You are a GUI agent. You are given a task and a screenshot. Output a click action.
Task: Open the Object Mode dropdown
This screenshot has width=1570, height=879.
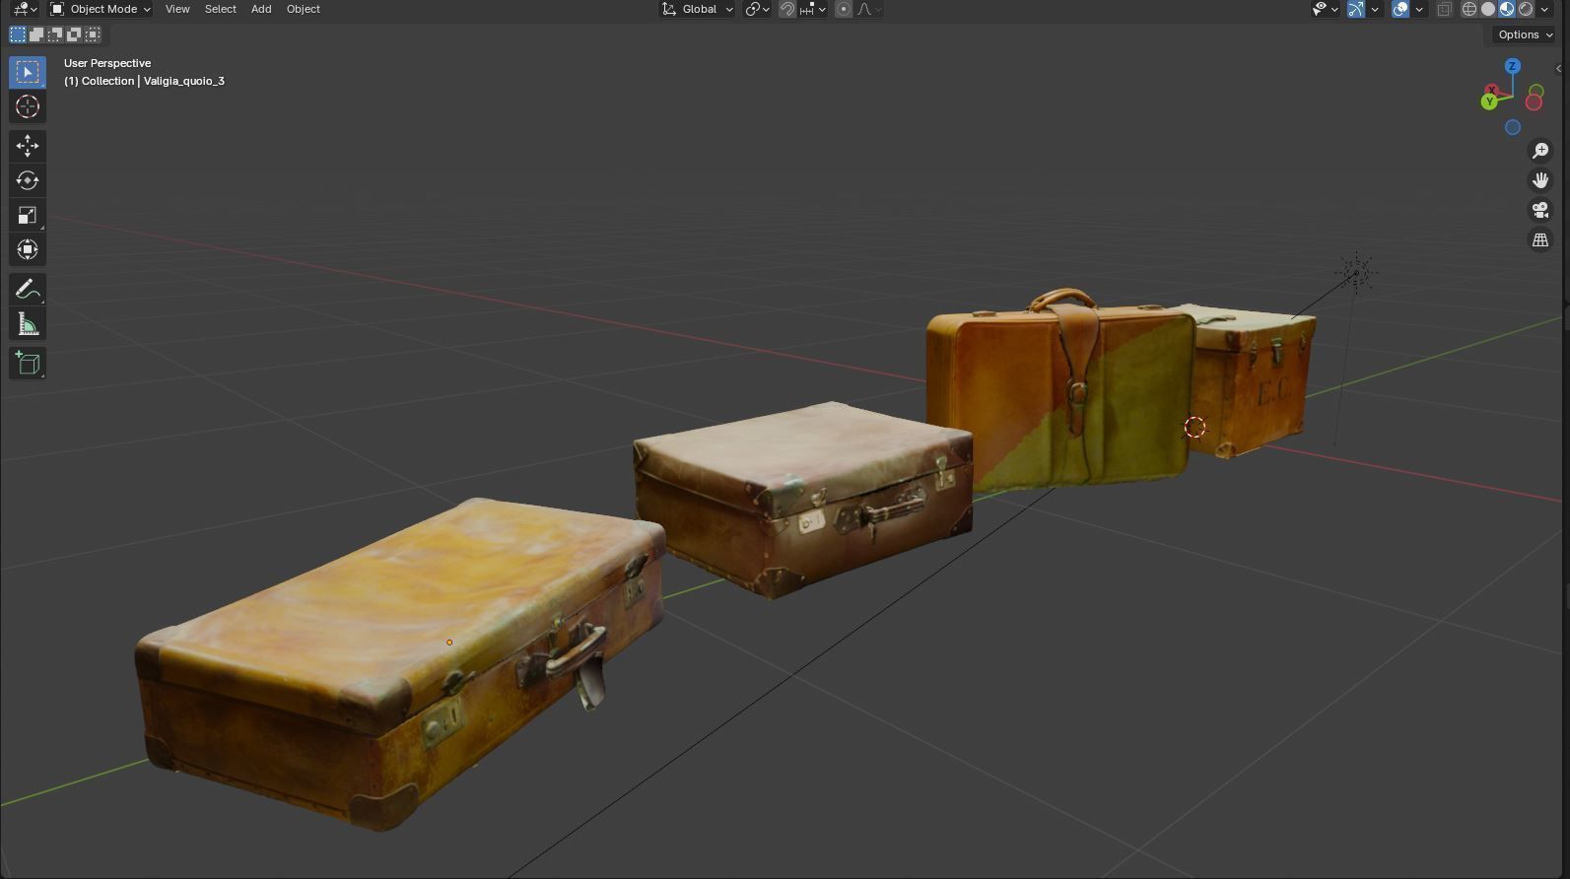click(101, 9)
